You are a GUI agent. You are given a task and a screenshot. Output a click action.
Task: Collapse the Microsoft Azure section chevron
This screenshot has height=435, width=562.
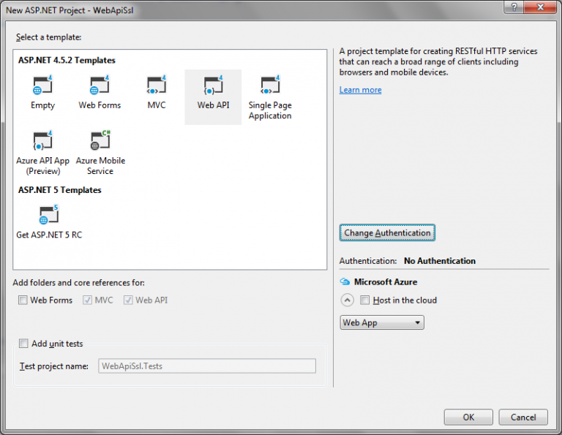[x=347, y=300]
